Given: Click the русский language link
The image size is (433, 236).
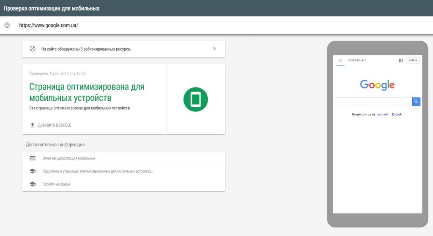Looking at the screenshot, I should (383, 114).
